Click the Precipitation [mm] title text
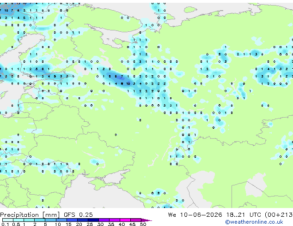The height and width of the screenshot is (226, 293). click(x=30, y=215)
